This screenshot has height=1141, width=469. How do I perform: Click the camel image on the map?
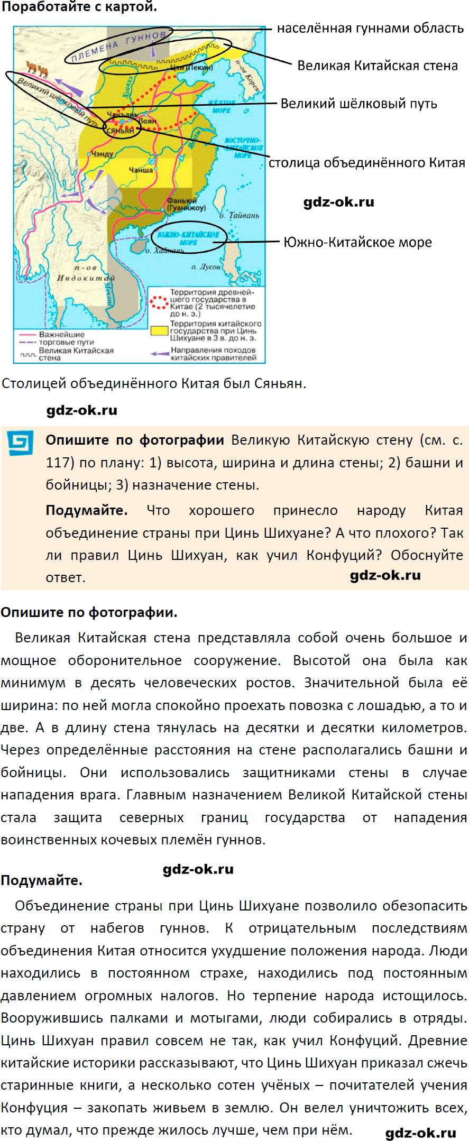point(36,69)
